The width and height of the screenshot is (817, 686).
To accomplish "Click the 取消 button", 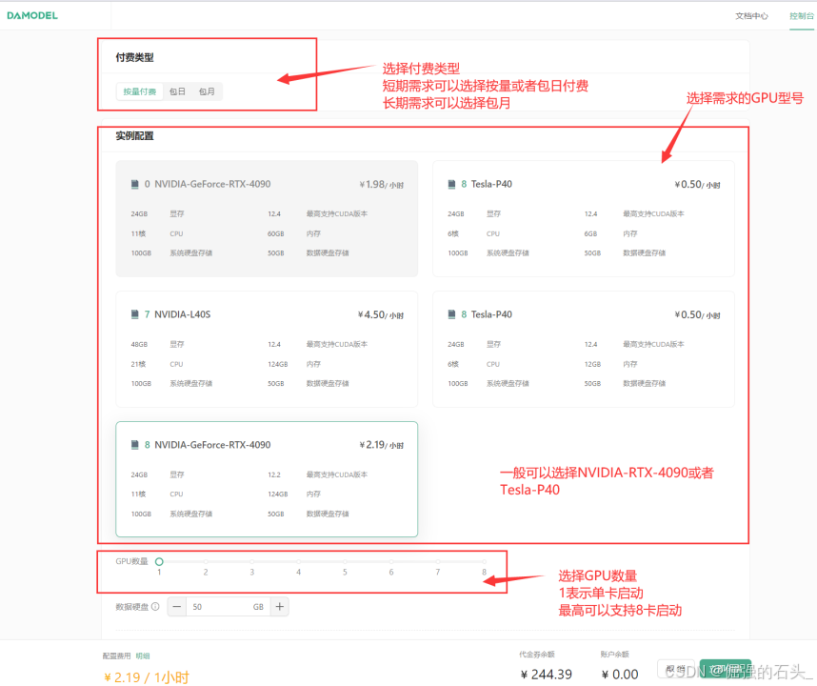I will pyautogui.click(x=676, y=668).
